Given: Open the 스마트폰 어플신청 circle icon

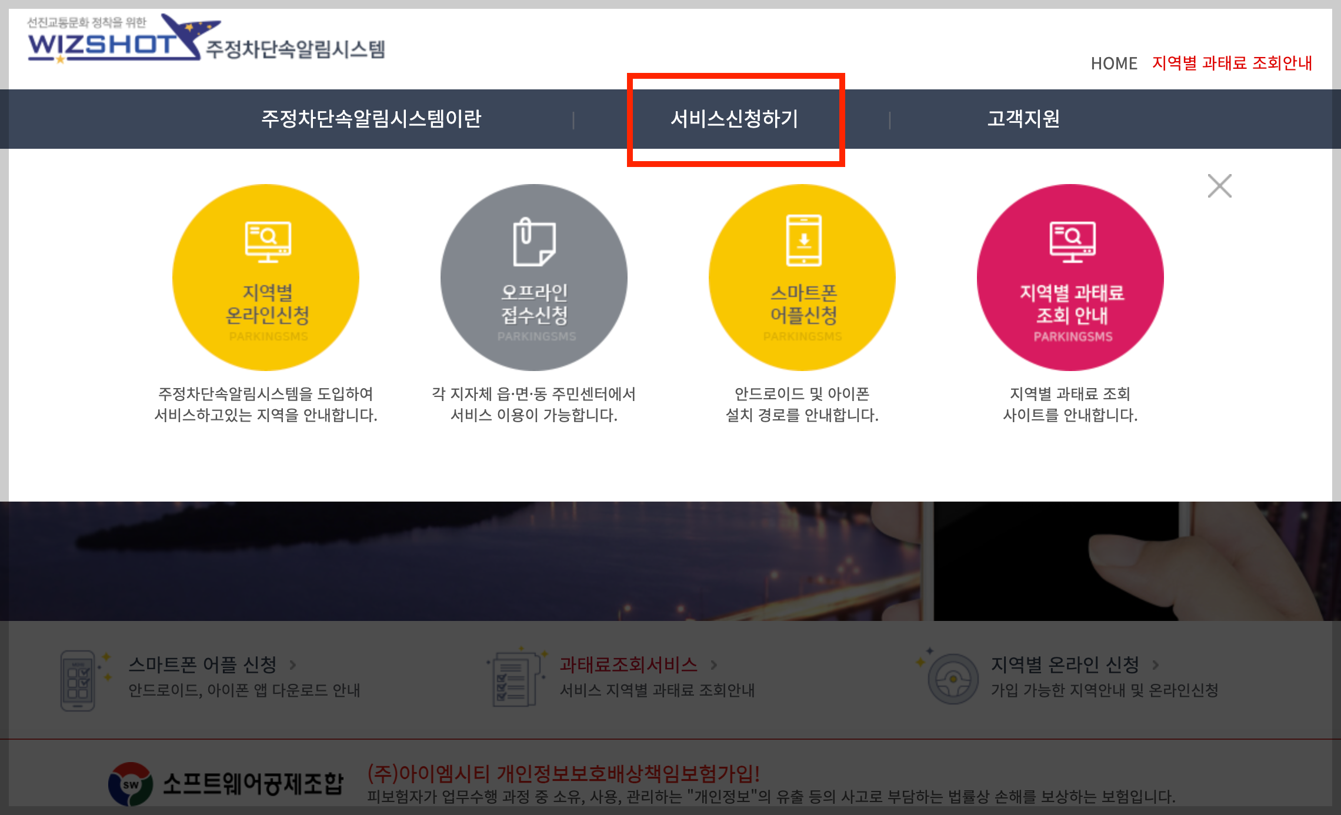Looking at the screenshot, I should coord(802,277).
